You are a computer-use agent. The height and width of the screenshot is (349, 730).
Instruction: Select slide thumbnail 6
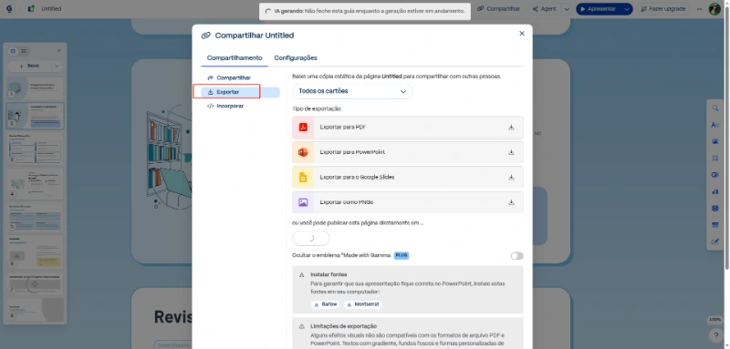click(x=35, y=251)
